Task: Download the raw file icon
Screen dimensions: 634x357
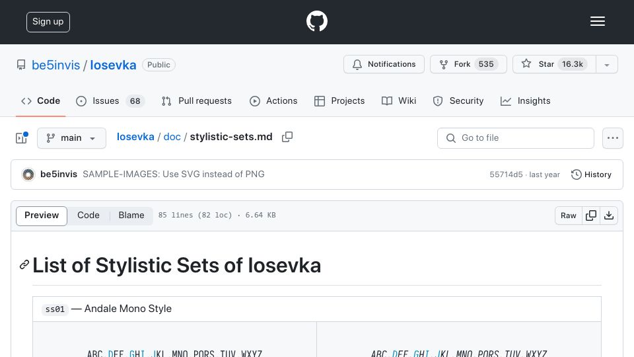Action: [608, 216]
